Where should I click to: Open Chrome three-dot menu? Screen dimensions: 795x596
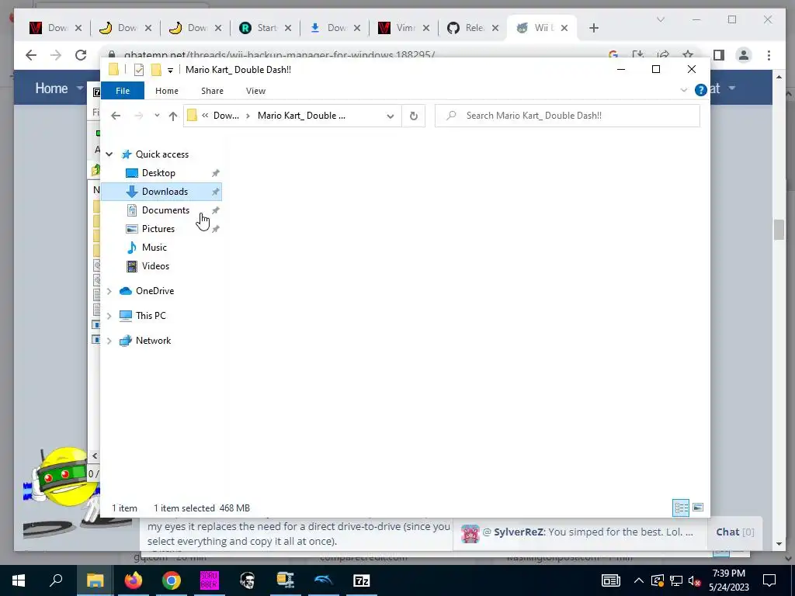tap(769, 55)
